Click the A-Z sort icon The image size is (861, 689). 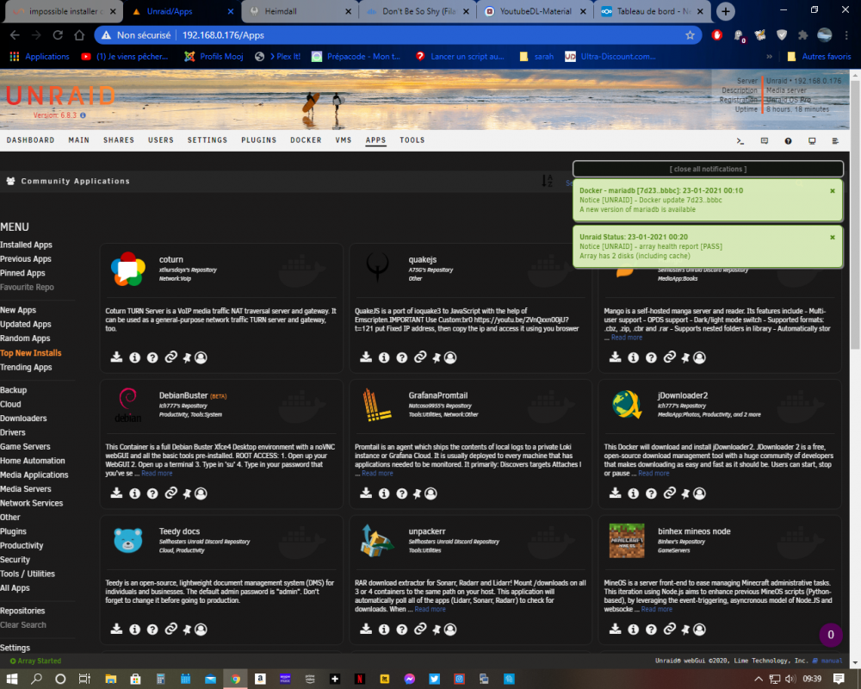(547, 181)
